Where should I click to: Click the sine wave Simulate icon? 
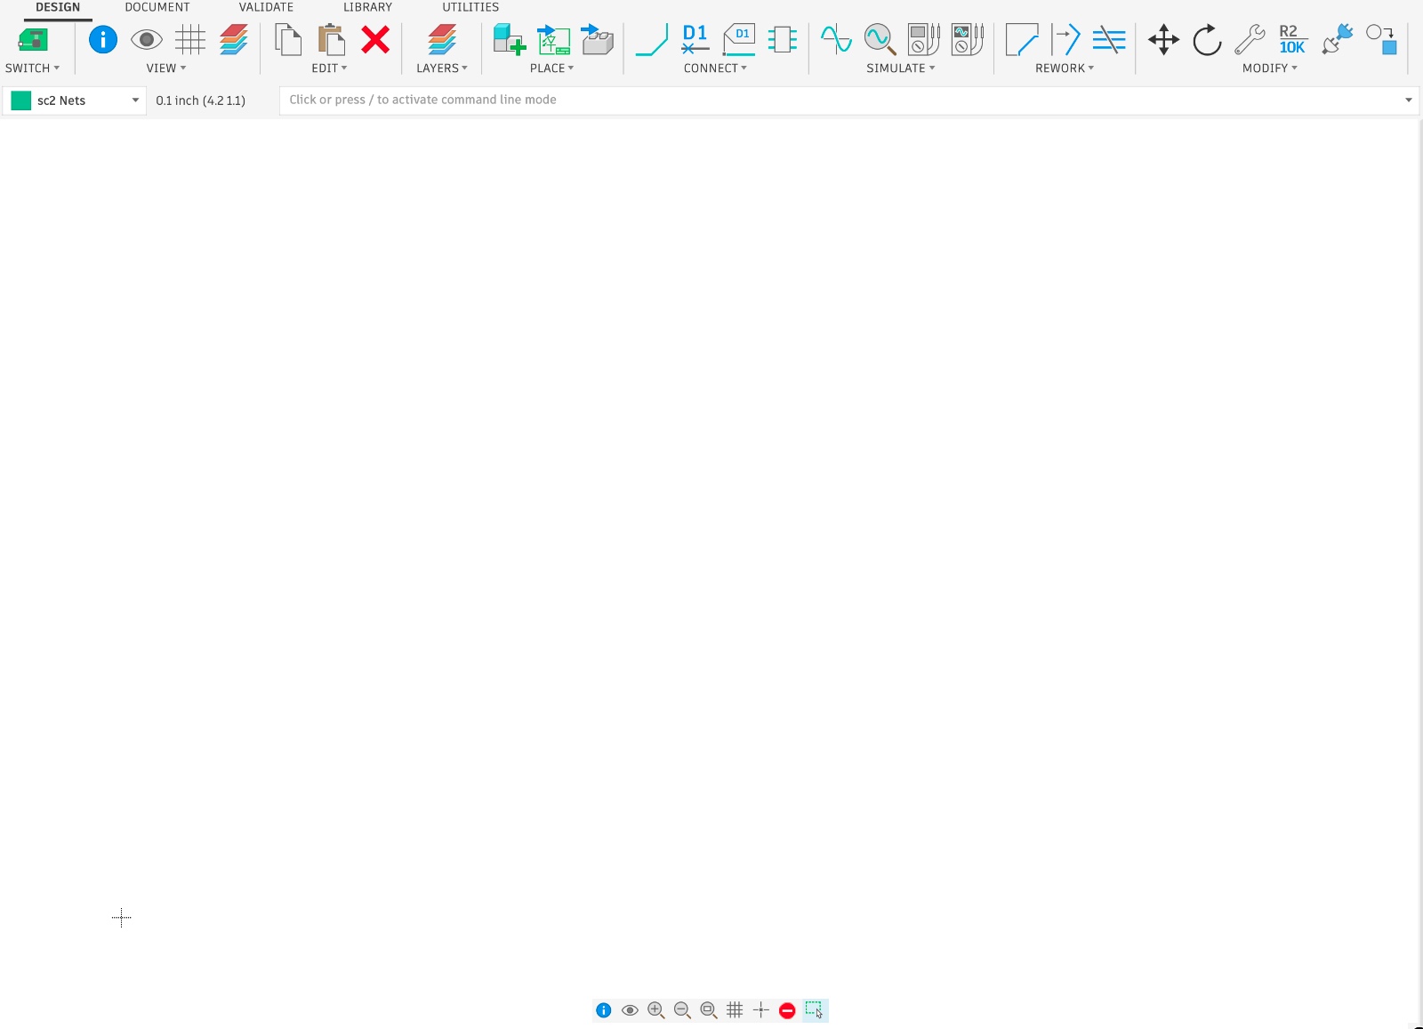836,39
